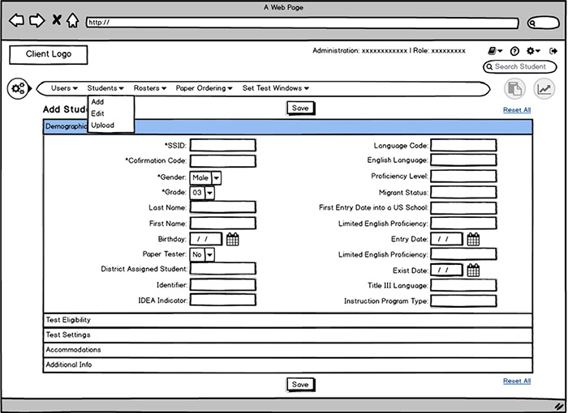Collapse the Demographic section header
The height and width of the screenshot is (413, 568).
[x=288, y=127]
